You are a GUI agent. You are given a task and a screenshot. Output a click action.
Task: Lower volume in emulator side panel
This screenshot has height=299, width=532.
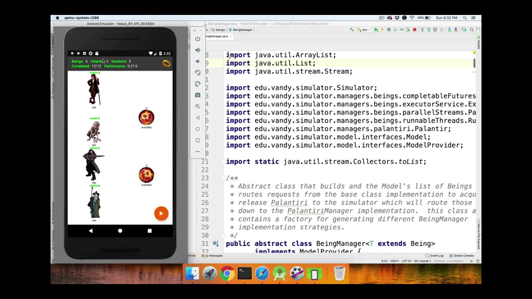coord(198,61)
